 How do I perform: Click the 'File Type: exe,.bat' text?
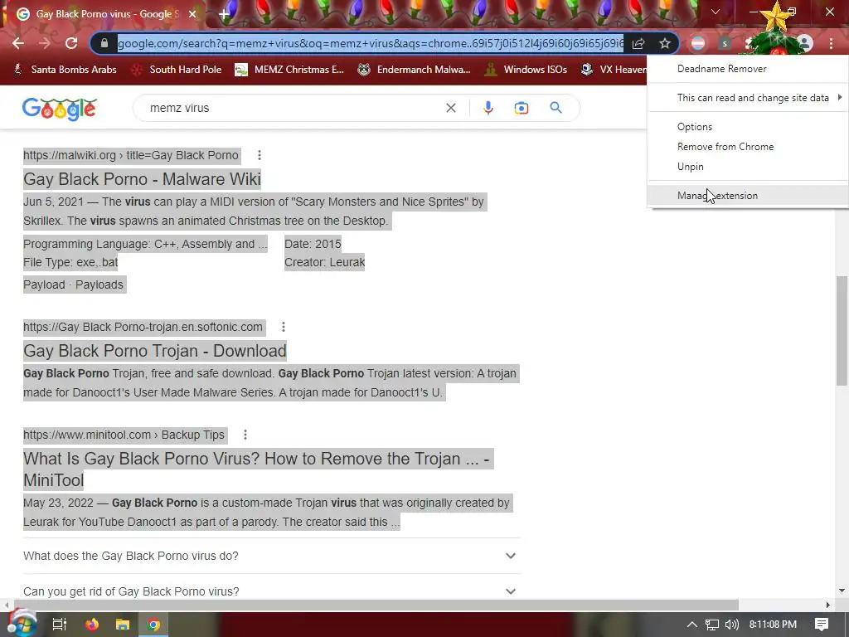pyautogui.click(x=70, y=263)
